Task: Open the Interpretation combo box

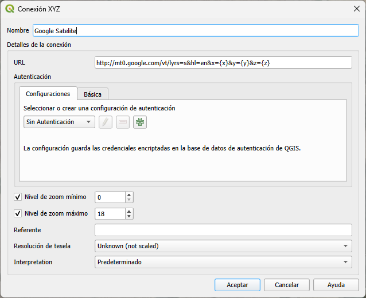Action: 223,262
